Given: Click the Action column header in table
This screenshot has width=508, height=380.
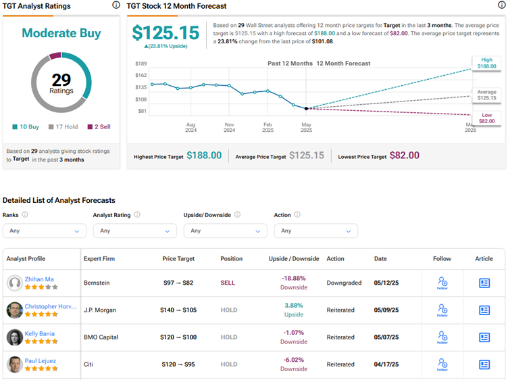Looking at the screenshot, I should 335,259.
